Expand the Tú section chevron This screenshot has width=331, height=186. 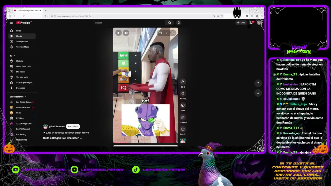tap(14, 56)
